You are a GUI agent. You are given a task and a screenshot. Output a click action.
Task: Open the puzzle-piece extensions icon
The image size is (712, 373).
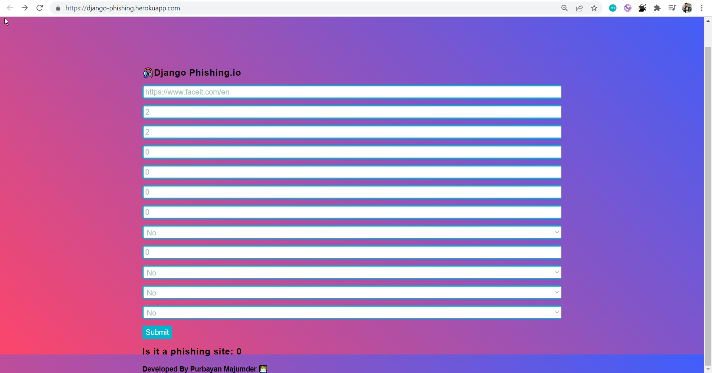(x=657, y=8)
